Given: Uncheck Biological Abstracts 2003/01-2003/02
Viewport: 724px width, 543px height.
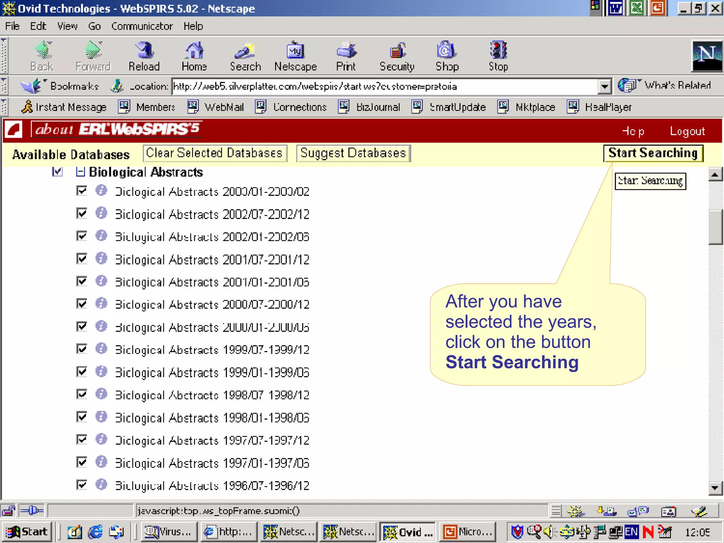Looking at the screenshot, I should (82, 191).
